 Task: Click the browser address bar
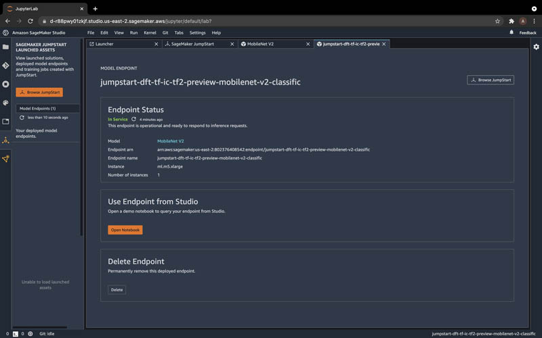[270, 21]
